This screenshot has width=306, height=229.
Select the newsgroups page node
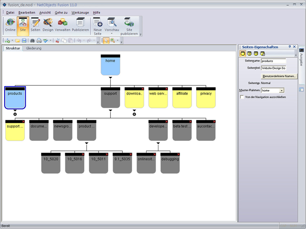click(x=63, y=130)
